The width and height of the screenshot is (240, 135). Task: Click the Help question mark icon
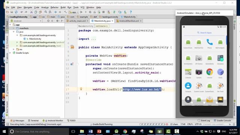tap(131, 12)
